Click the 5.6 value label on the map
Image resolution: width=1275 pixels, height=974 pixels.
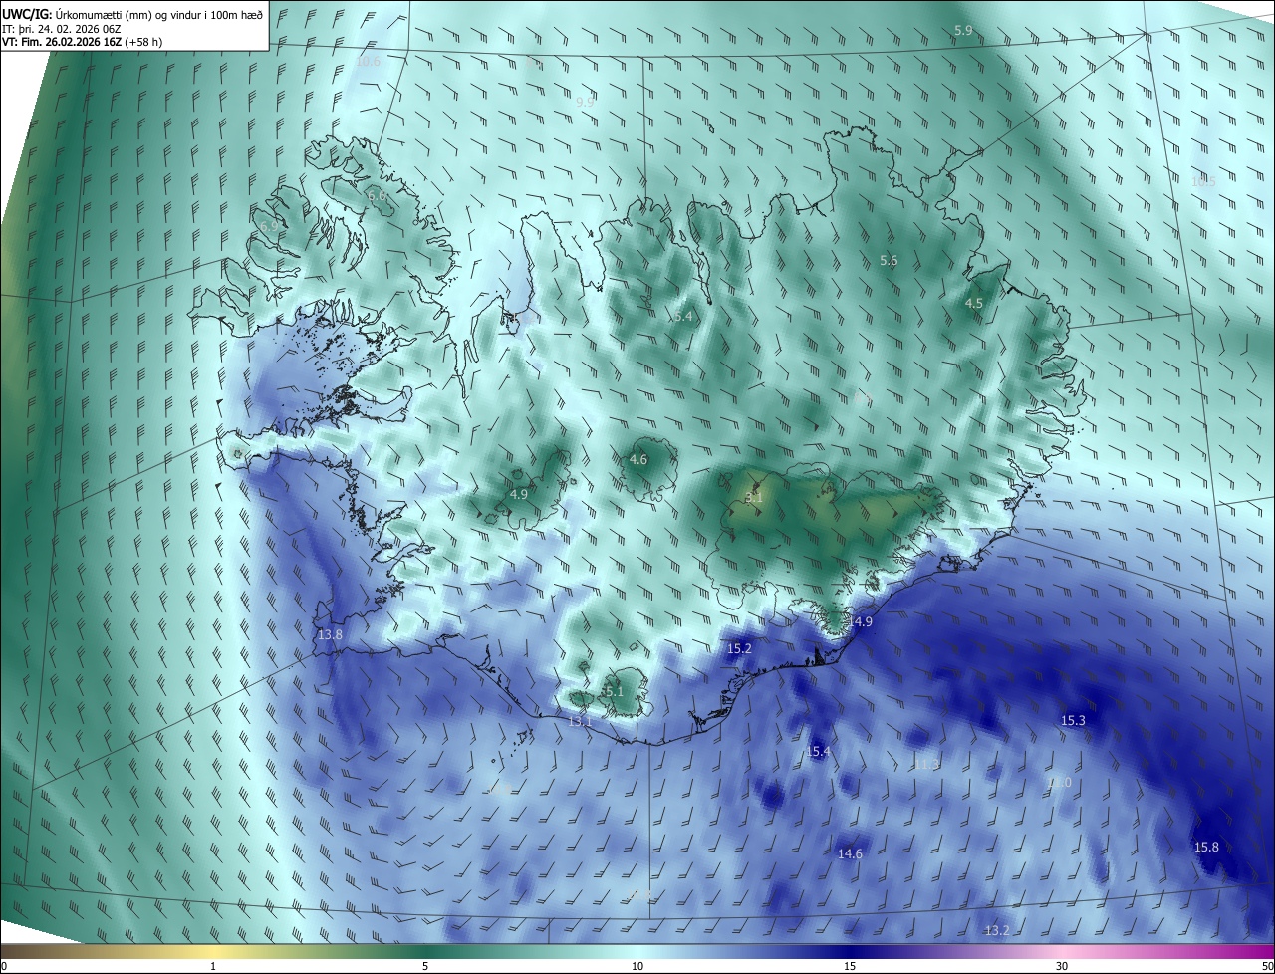click(889, 261)
